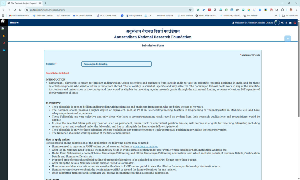
Task: Open the Library Genesis bookmark
Action: click(134, 15)
